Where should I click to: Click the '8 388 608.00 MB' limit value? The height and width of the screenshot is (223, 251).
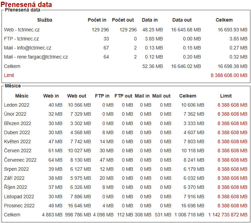(229, 75)
